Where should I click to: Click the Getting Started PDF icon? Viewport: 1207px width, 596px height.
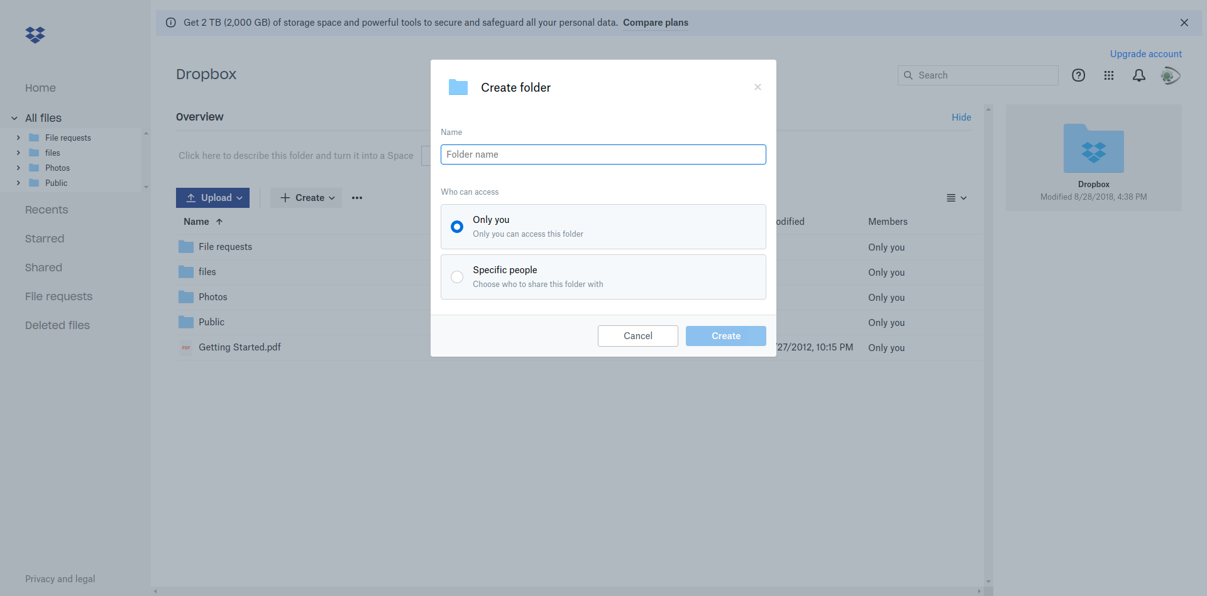[186, 347]
